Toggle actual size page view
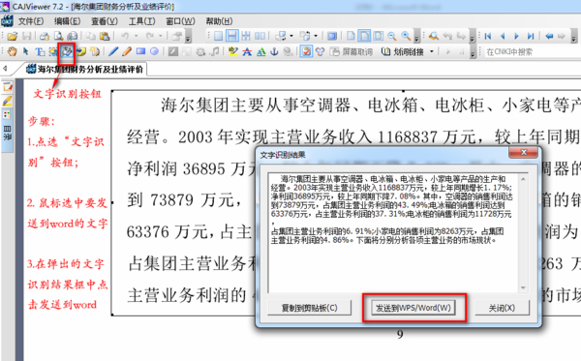Viewport: 581px width, 361px height. tap(351, 36)
